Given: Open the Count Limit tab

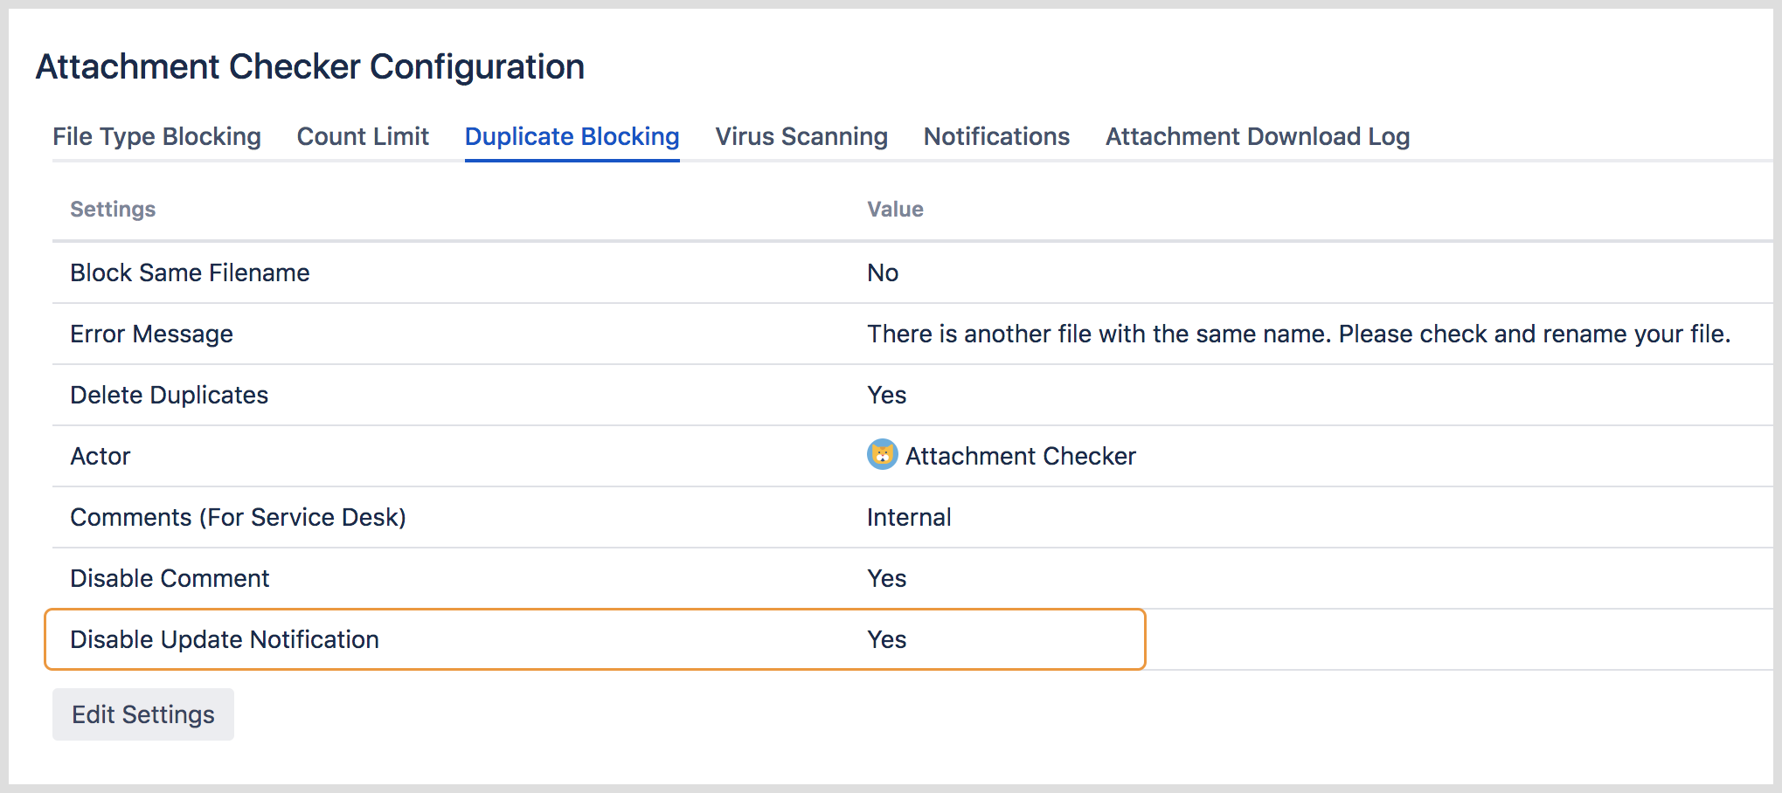Looking at the screenshot, I should pyautogui.click(x=363, y=136).
